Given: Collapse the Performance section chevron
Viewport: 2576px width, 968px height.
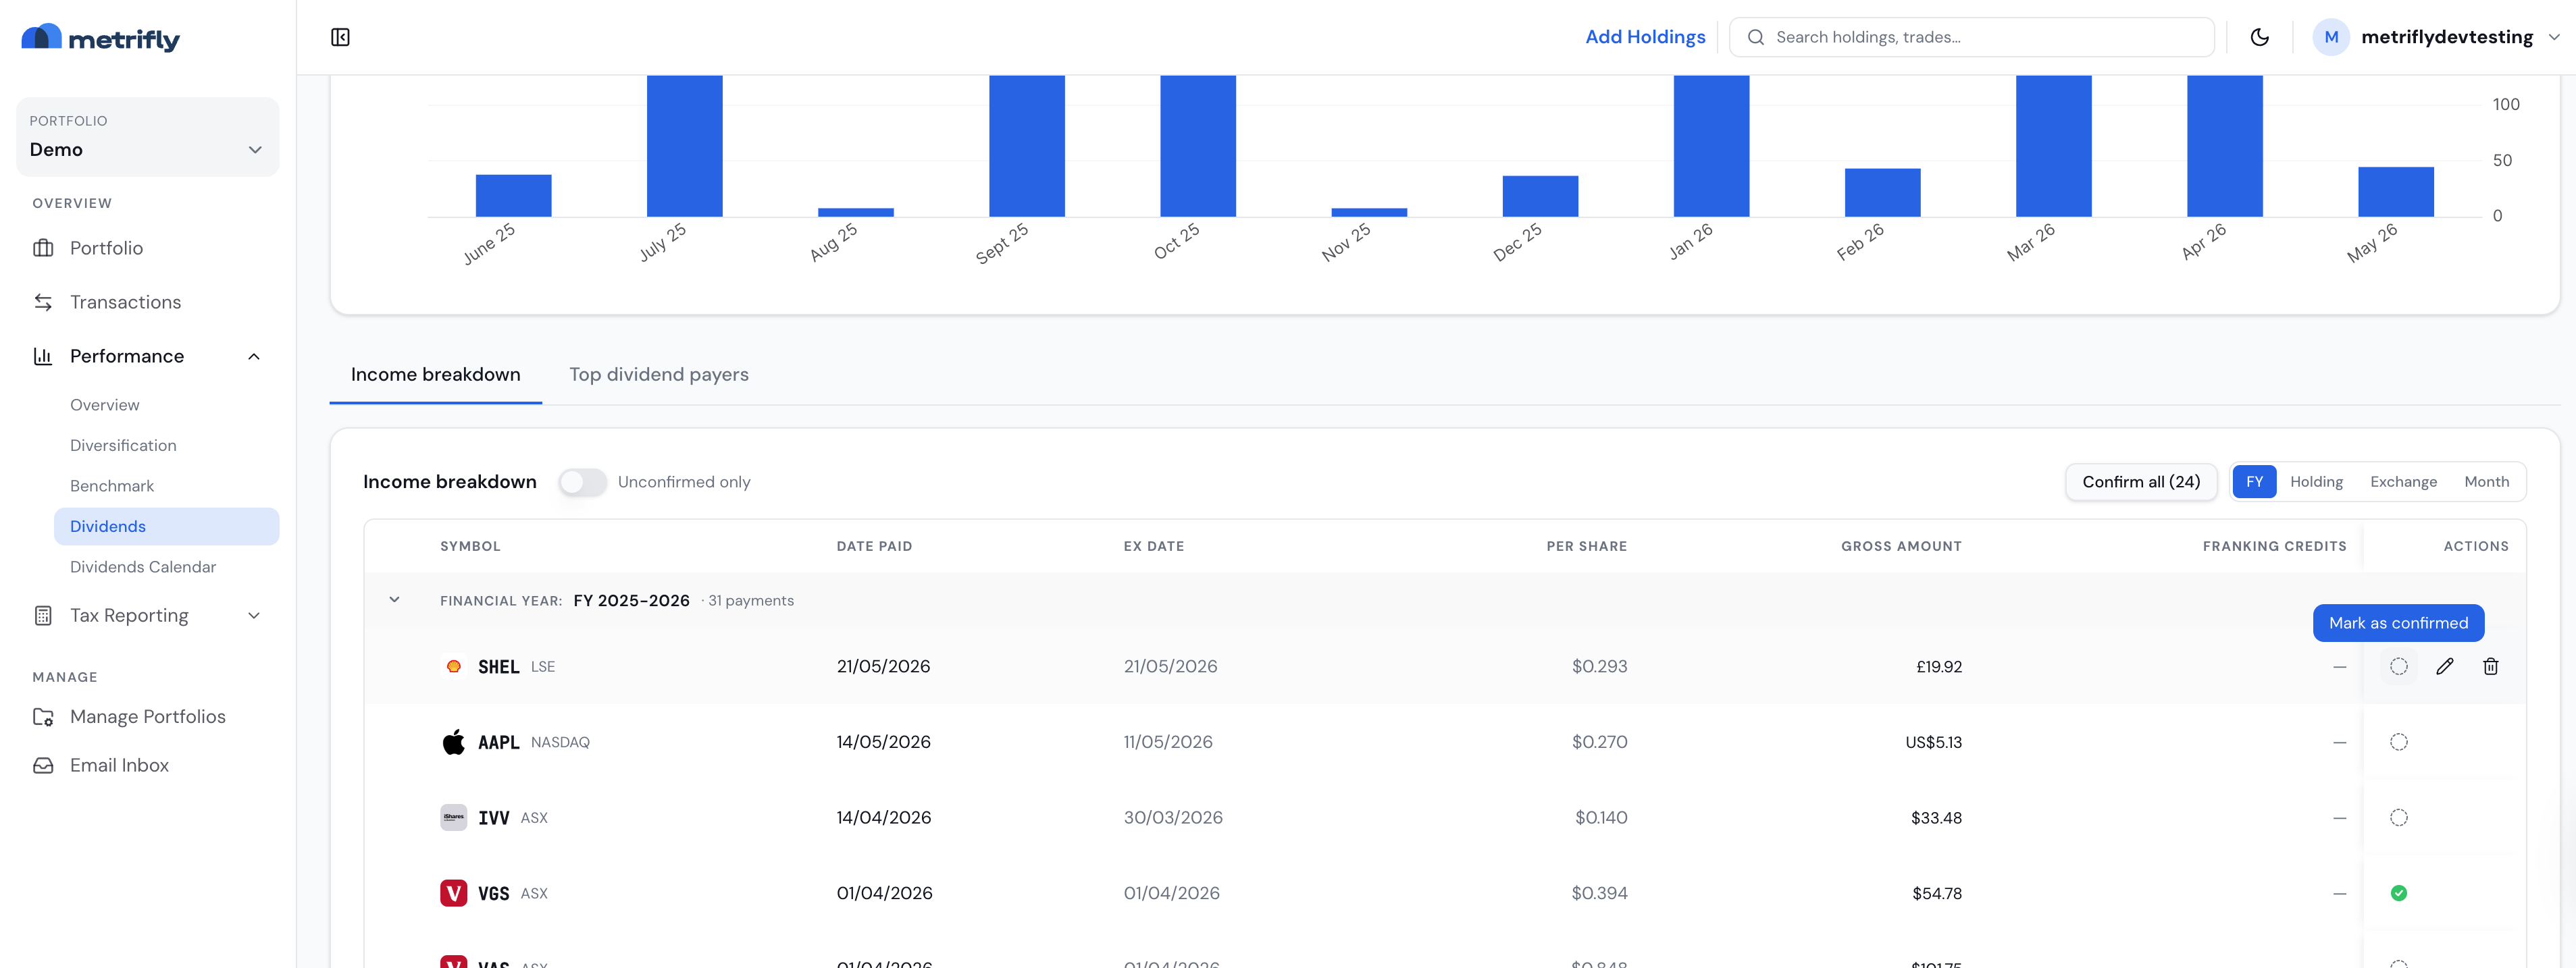Looking at the screenshot, I should tap(254, 356).
